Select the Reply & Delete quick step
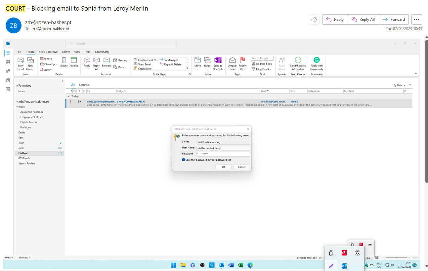This screenshot has width=428, height=271. pos(171,64)
